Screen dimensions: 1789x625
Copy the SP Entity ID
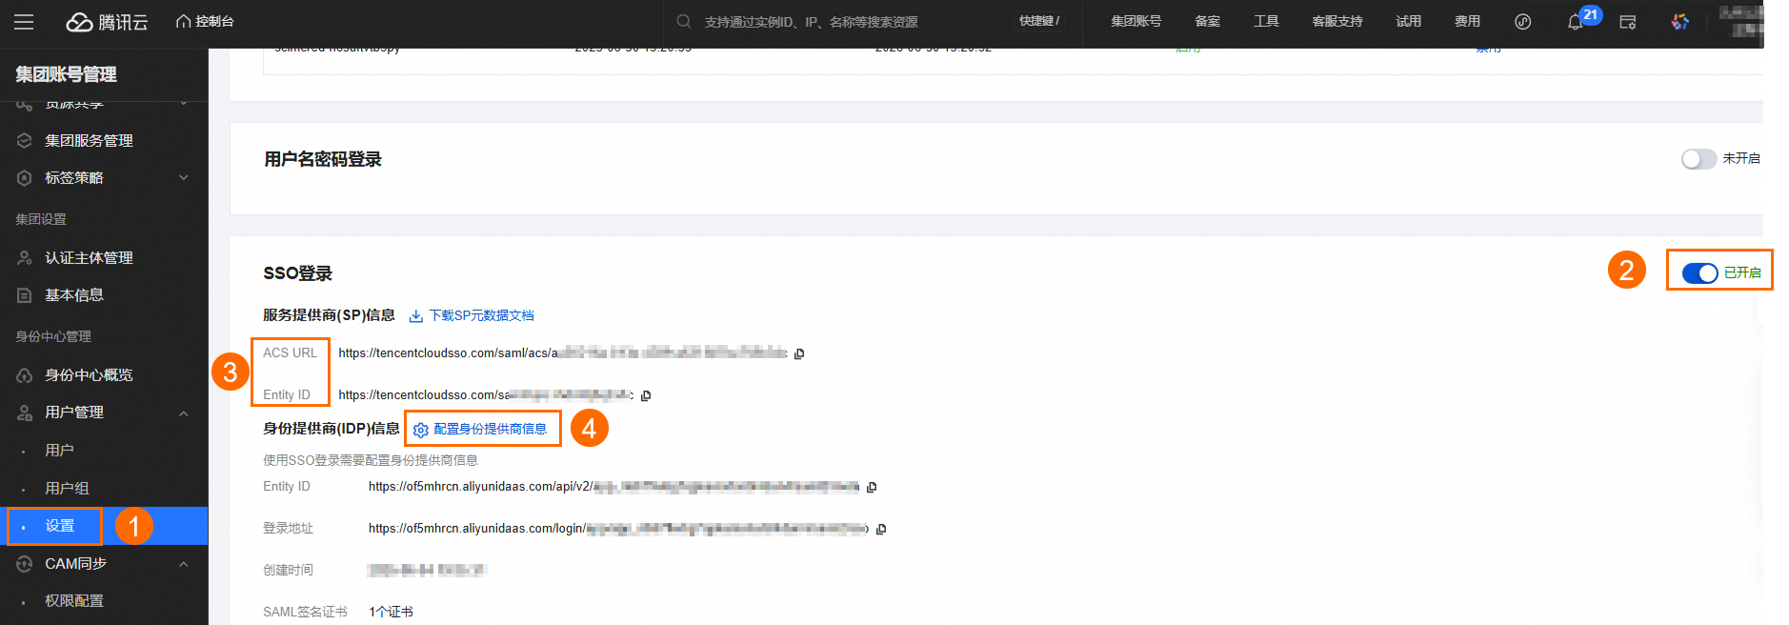click(646, 395)
